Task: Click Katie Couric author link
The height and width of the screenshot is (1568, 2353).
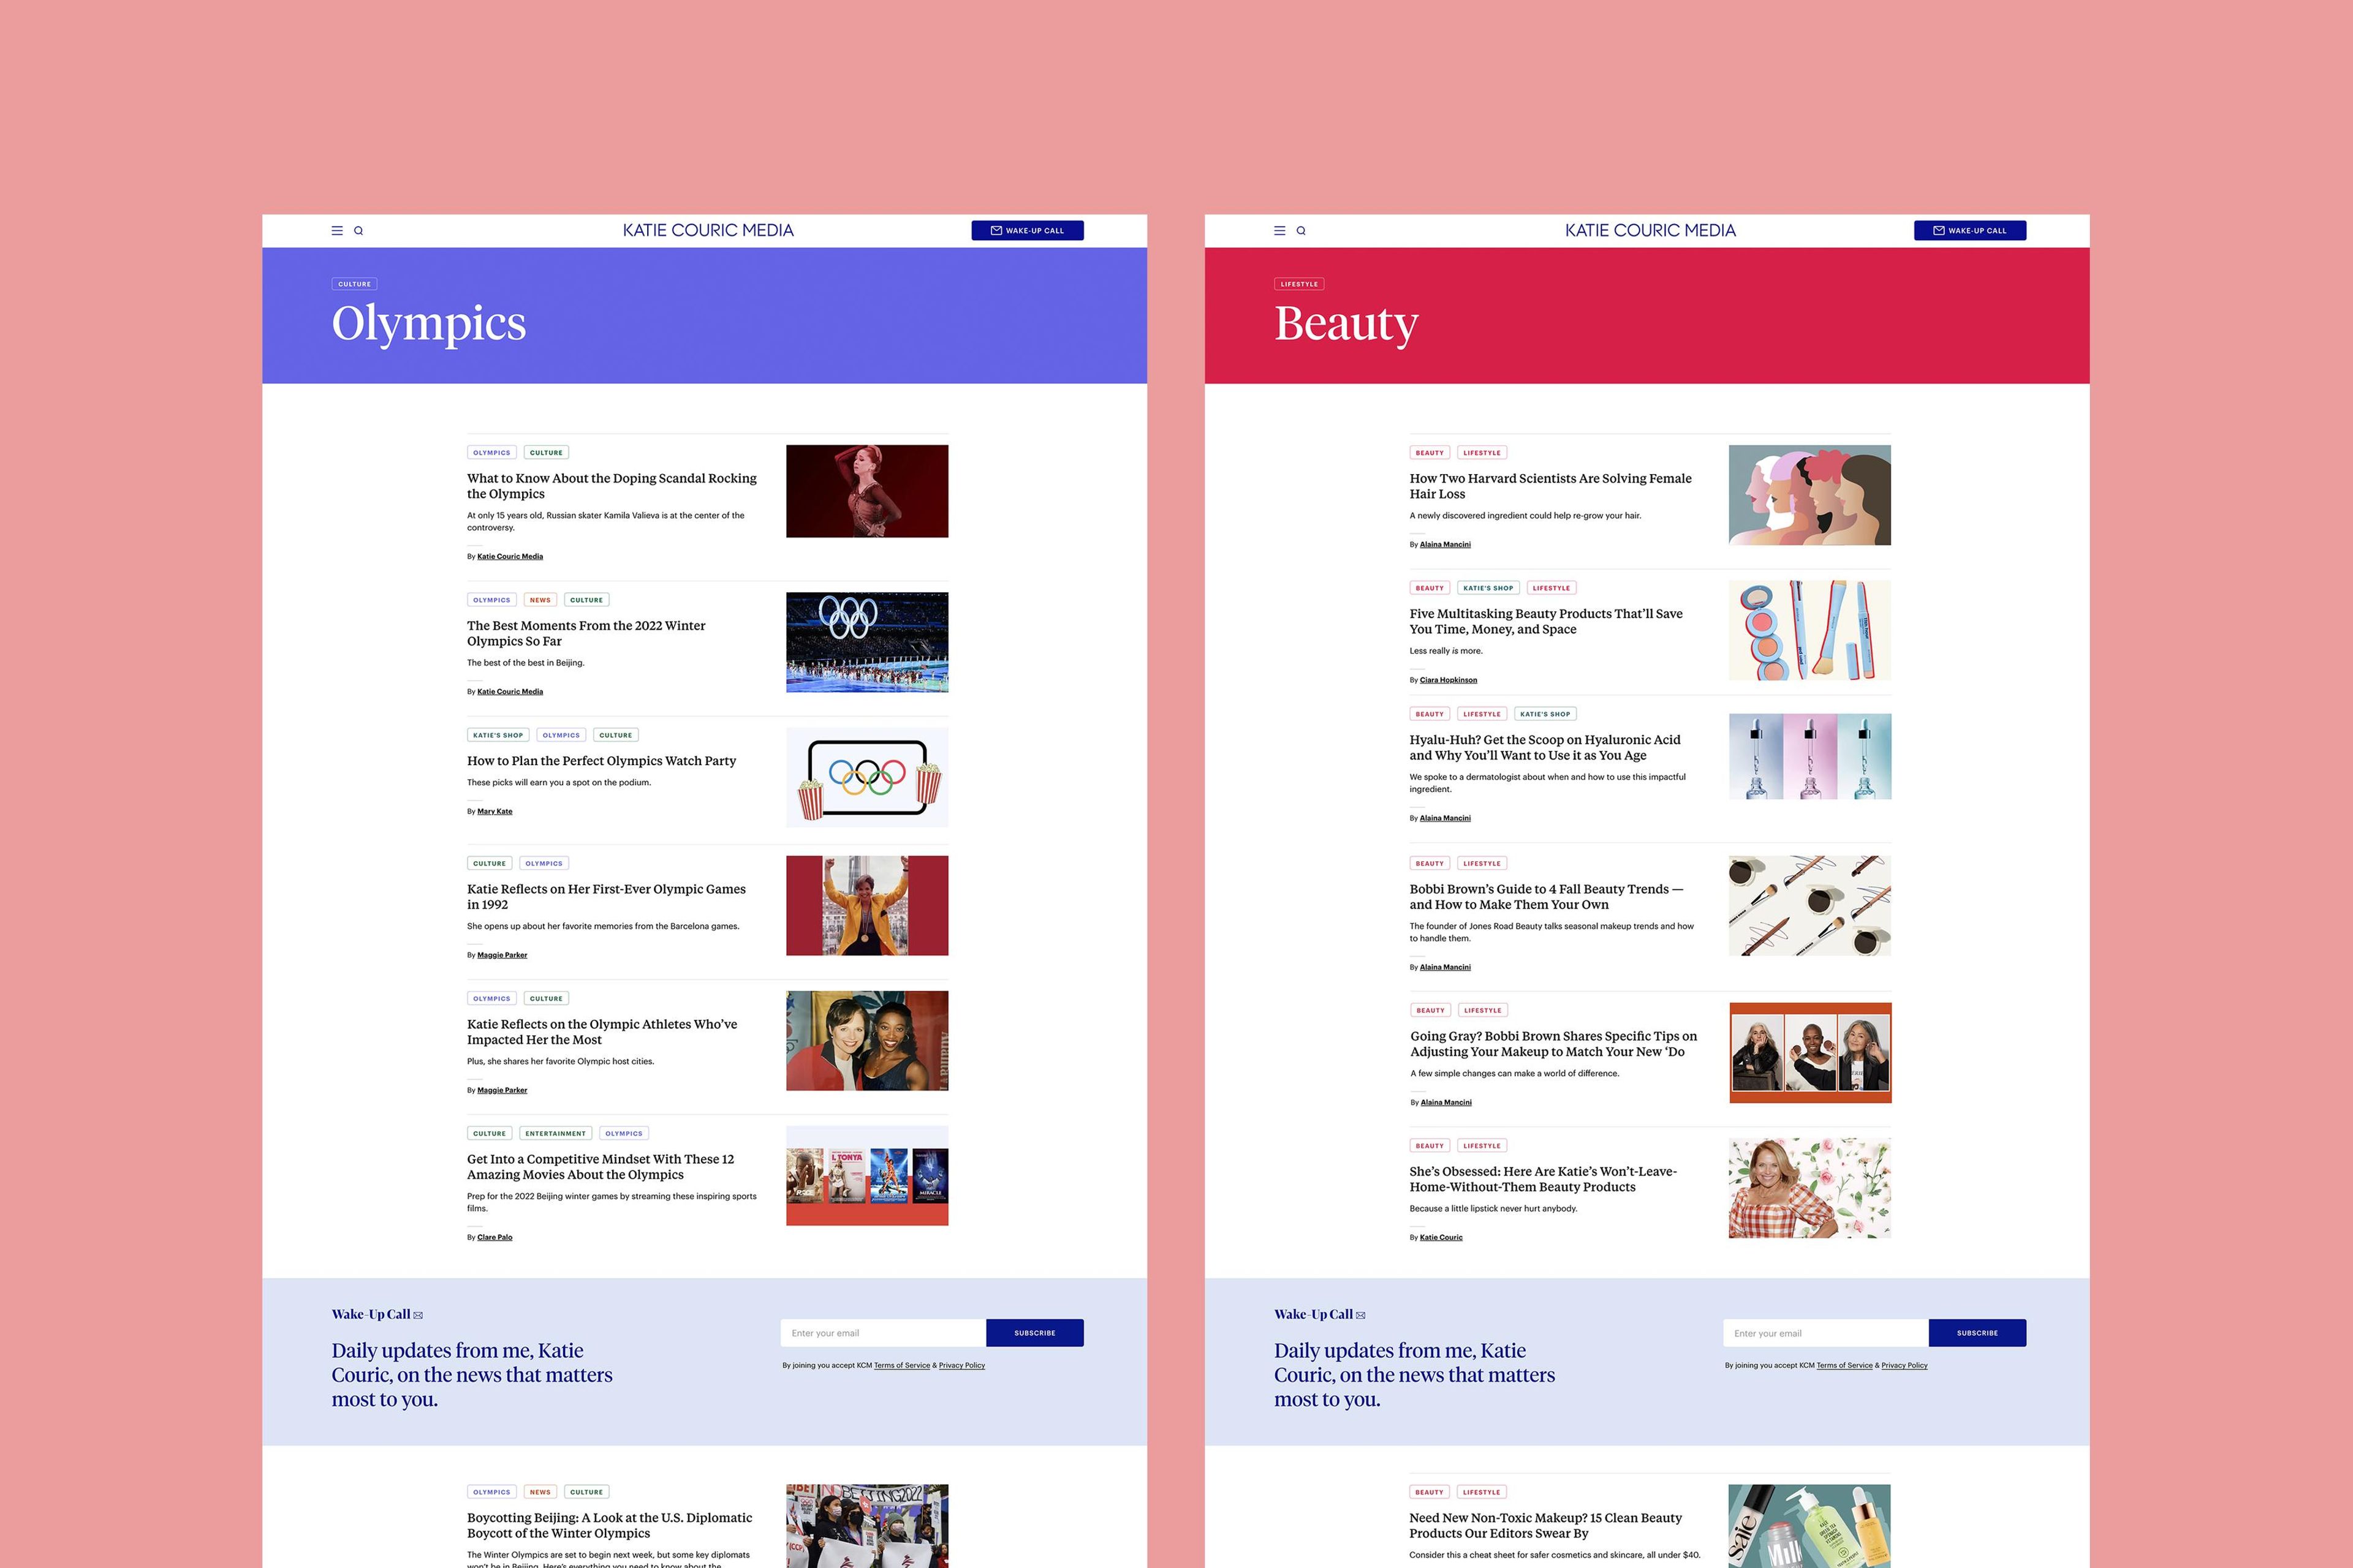Action: click(x=1441, y=1237)
